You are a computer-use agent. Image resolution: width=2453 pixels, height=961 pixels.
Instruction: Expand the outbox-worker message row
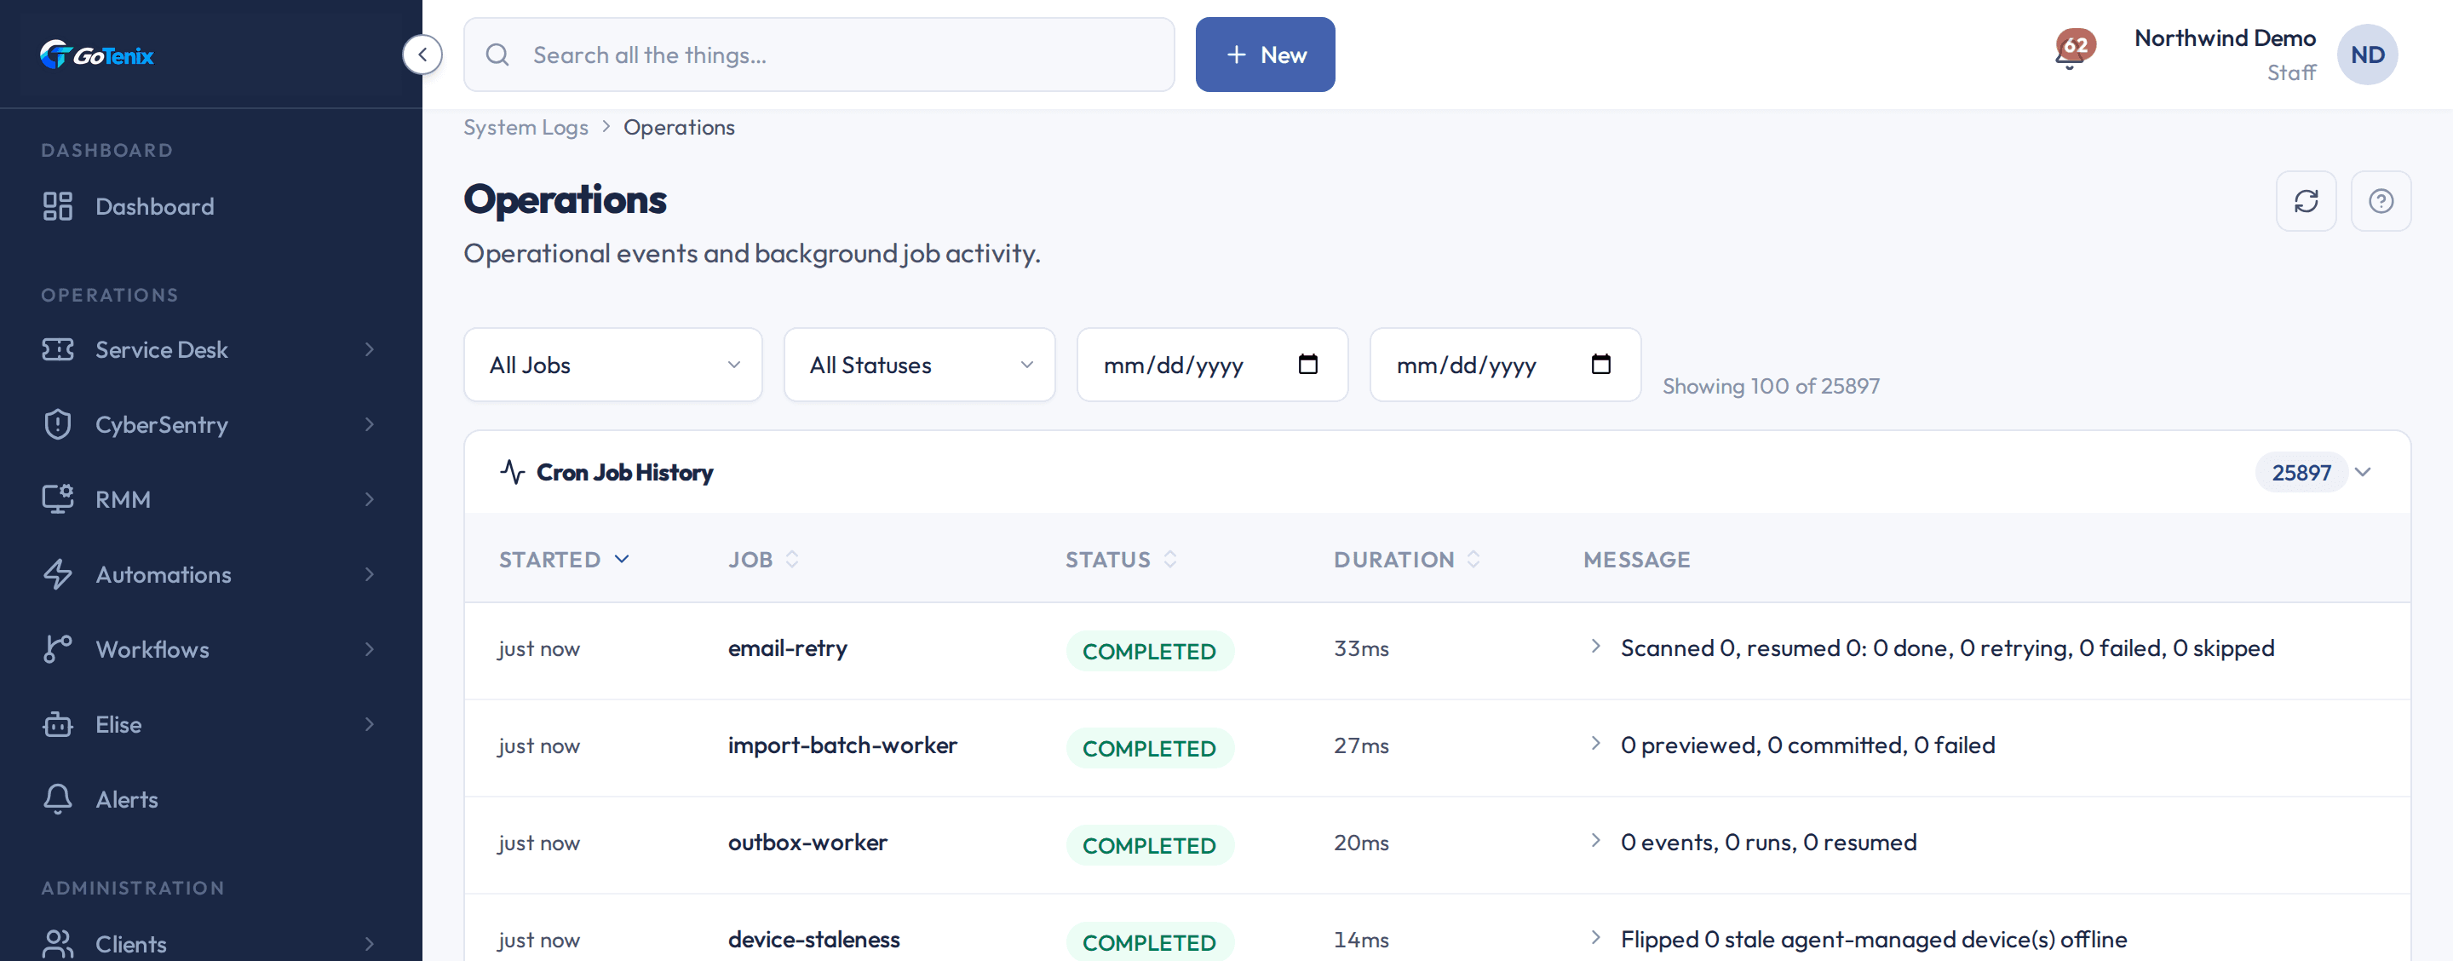point(1596,840)
